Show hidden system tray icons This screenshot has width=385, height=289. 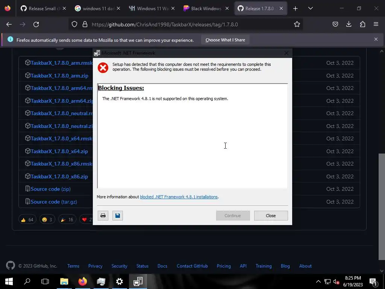[x=318, y=281]
